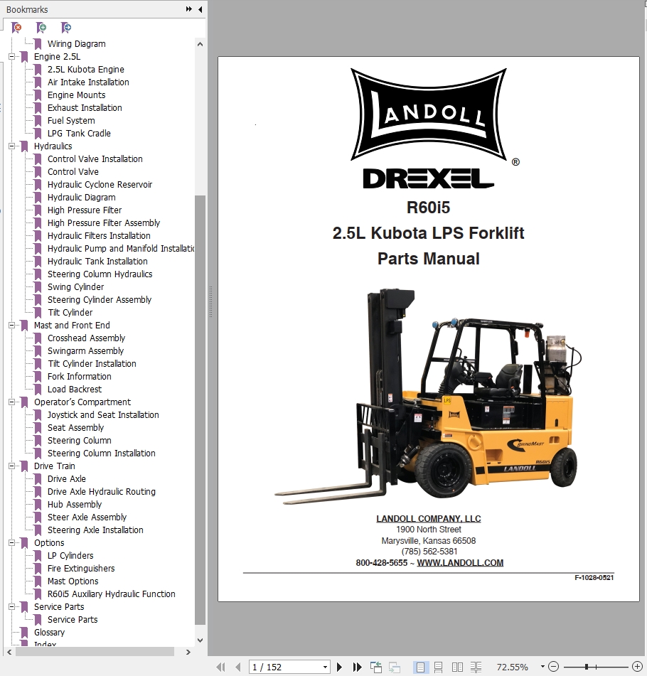Viewport: 647px width, 676px height.
Task: Select the Seat Assembly bookmark
Action: point(75,428)
